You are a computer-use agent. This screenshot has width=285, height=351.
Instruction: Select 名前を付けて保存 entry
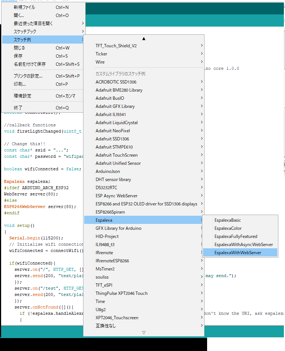coord(43,64)
